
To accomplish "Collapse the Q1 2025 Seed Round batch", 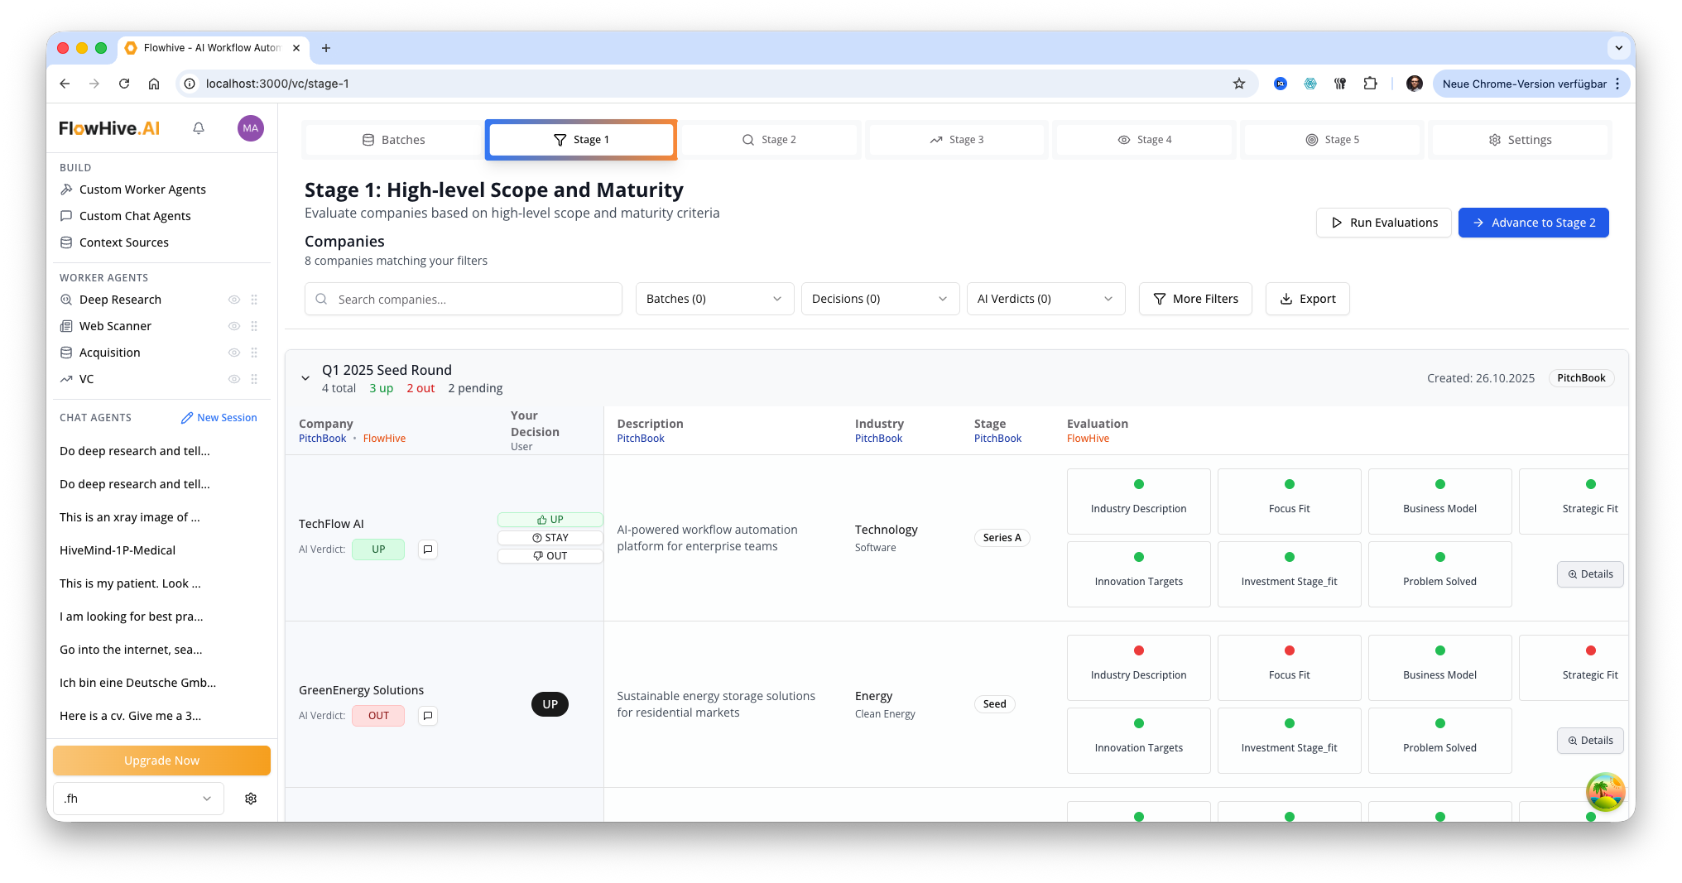I will (x=305, y=377).
